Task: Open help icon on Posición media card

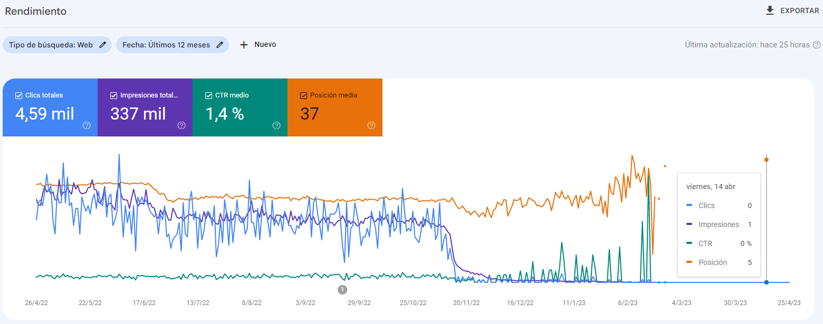Action: click(x=371, y=125)
